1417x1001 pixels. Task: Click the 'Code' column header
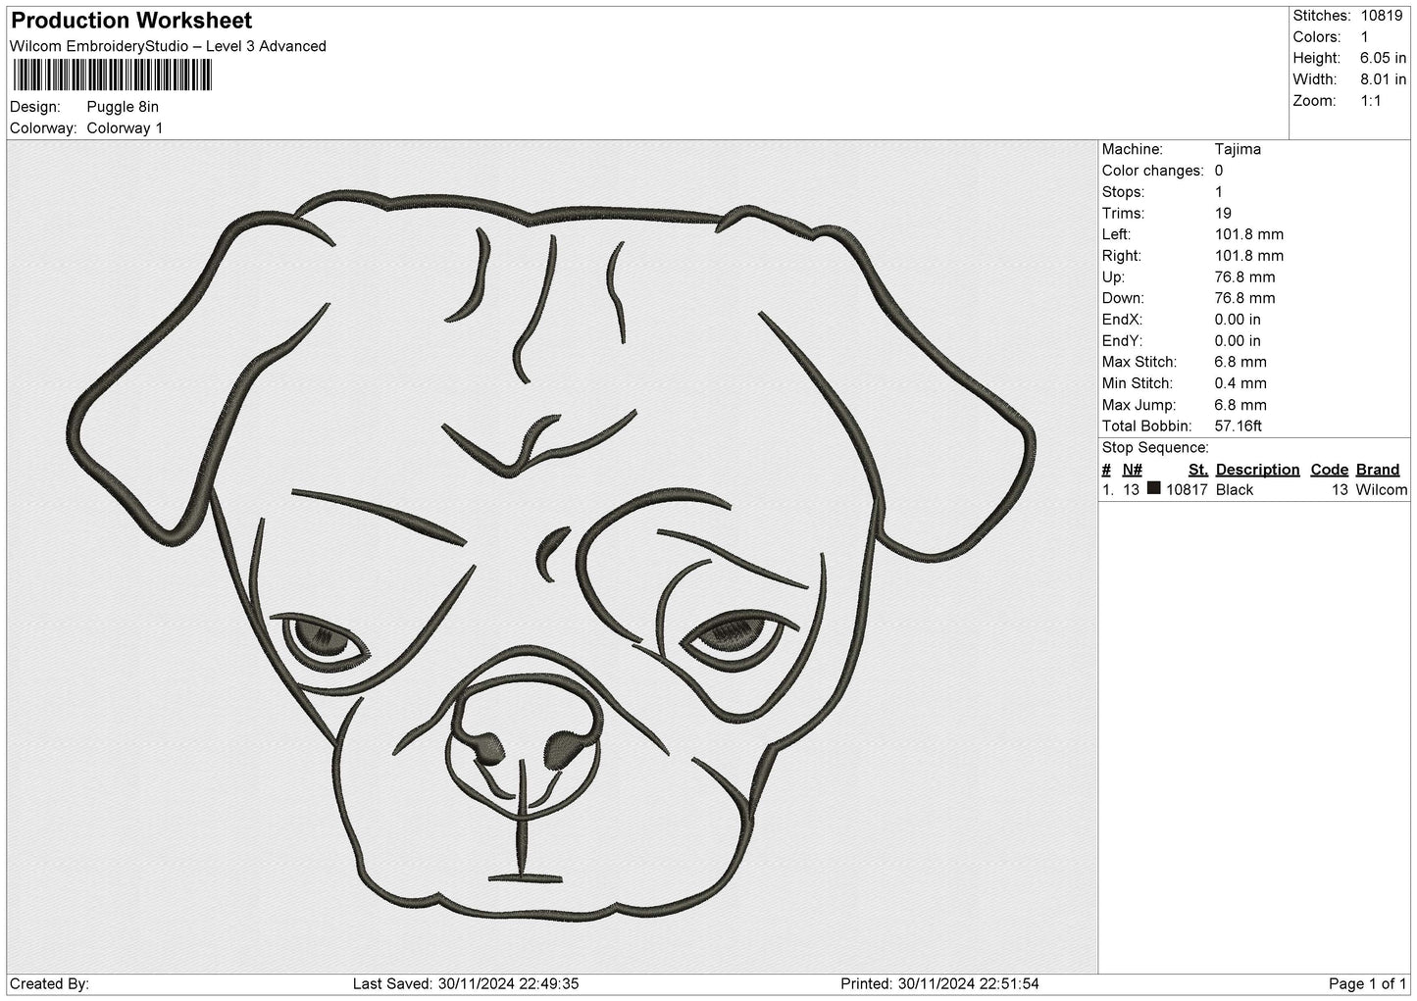coord(1330,470)
